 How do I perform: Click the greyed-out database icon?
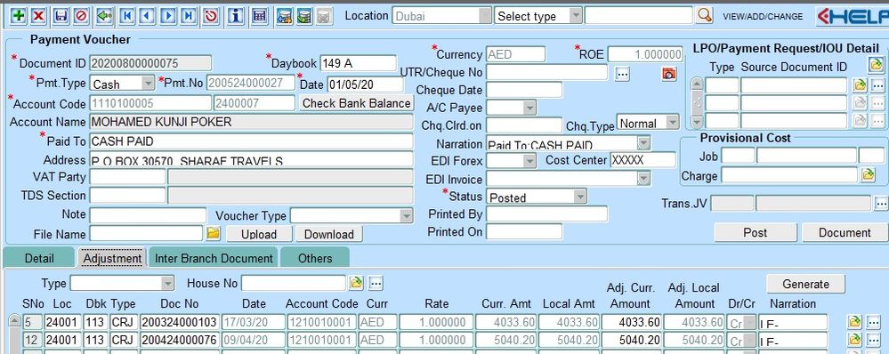tap(324, 16)
